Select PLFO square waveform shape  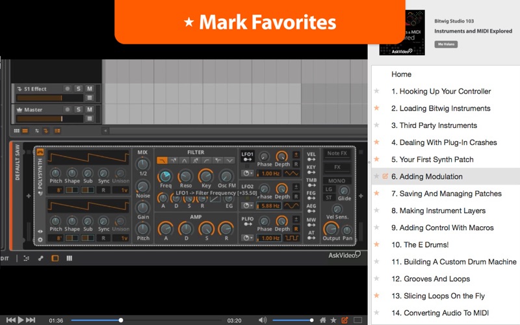pyautogui.click(x=291, y=238)
